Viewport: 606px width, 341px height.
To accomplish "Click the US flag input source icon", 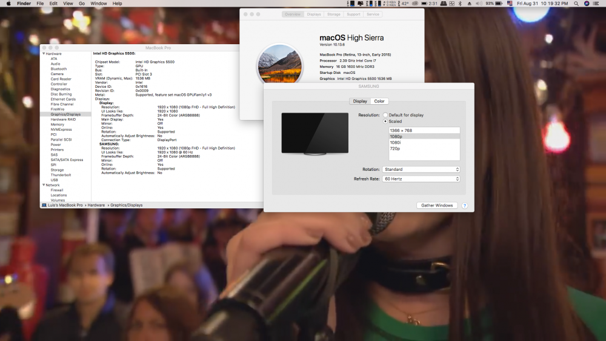I will click(510, 4).
